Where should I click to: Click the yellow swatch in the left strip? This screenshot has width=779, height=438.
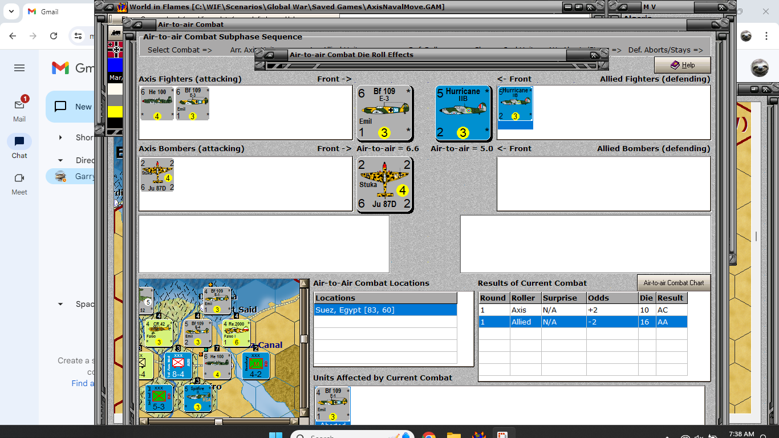(x=115, y=111)
